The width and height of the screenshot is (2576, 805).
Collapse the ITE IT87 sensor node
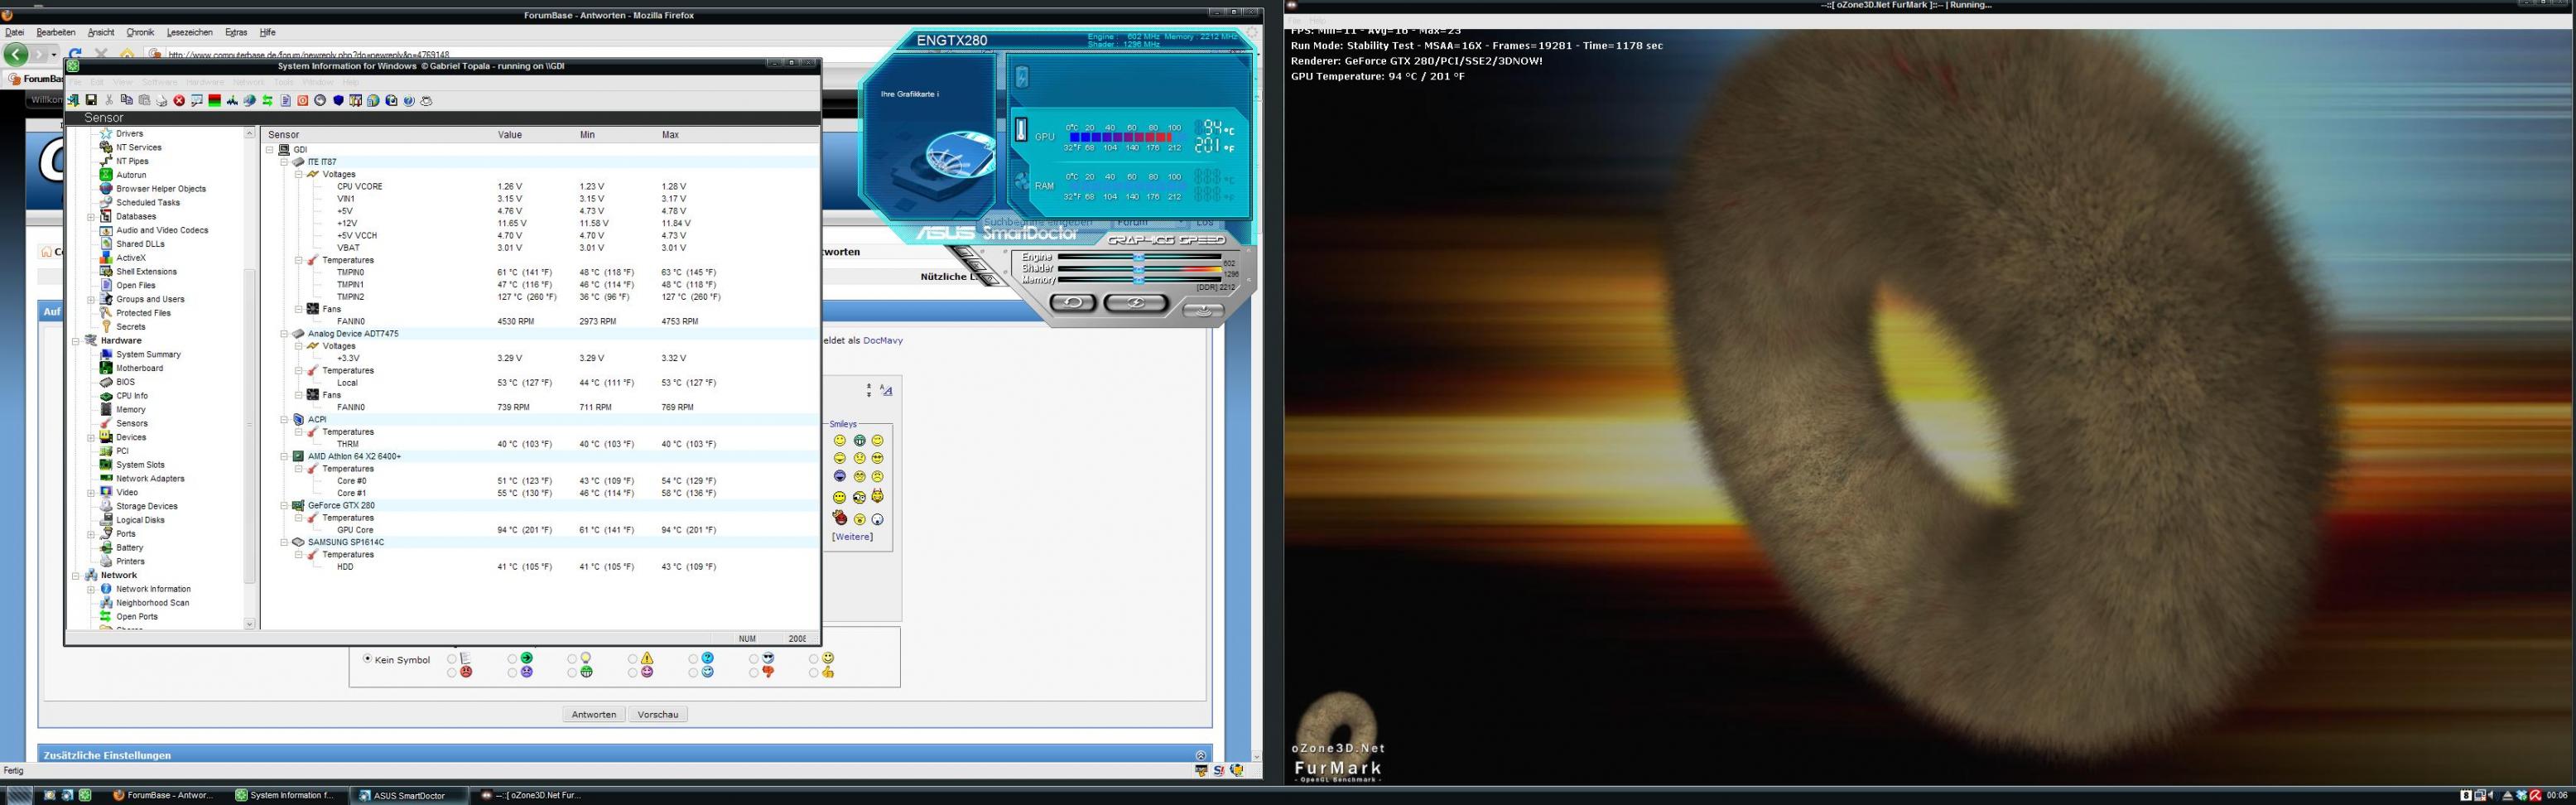coord(284,162)
